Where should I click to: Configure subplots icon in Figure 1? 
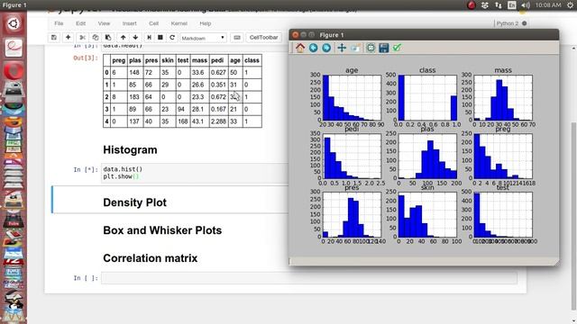[371, 48]
